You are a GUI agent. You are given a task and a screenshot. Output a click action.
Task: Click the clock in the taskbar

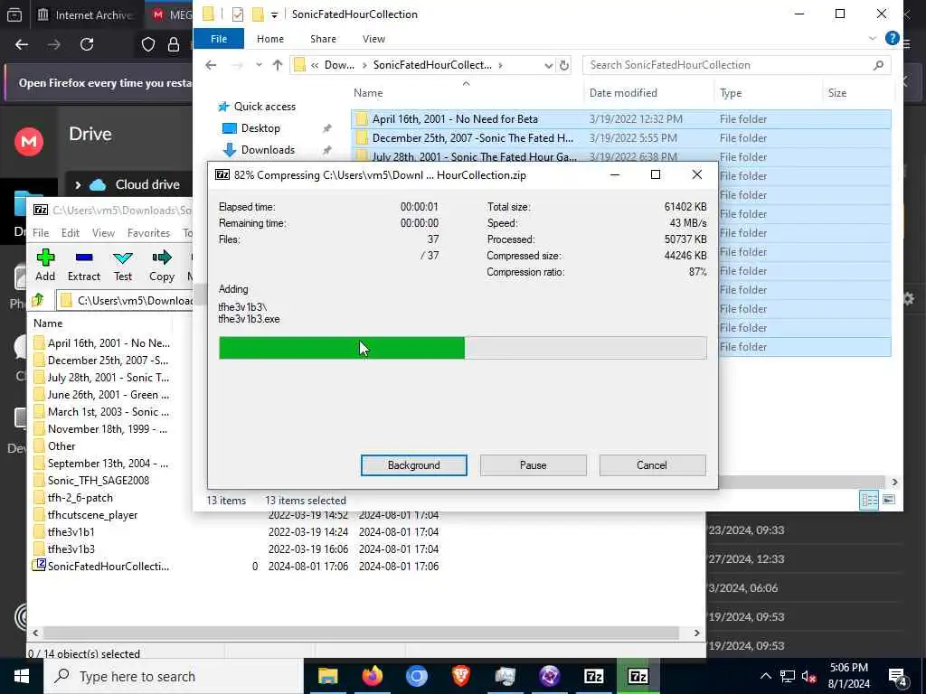tap(848, 676)
